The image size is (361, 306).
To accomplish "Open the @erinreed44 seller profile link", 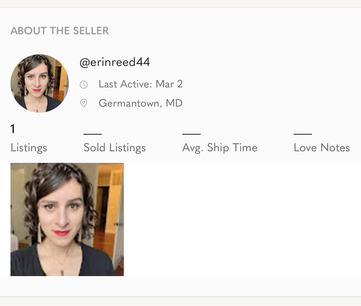I will [x=115, y=62].
